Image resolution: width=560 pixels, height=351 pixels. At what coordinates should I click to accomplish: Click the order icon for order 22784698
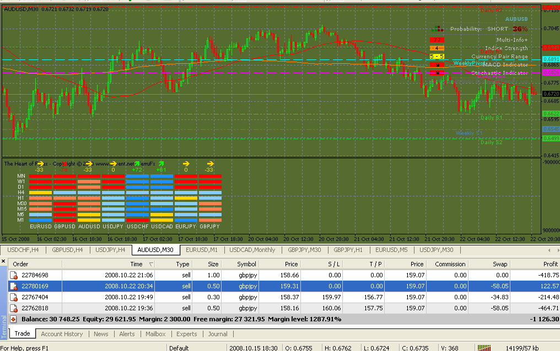pos(14,275)
